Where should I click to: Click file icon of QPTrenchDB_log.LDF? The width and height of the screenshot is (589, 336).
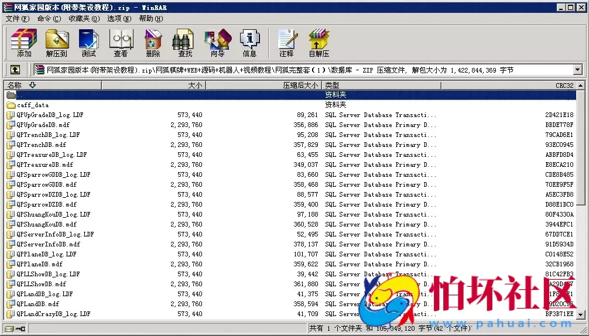tap(11, 135)
